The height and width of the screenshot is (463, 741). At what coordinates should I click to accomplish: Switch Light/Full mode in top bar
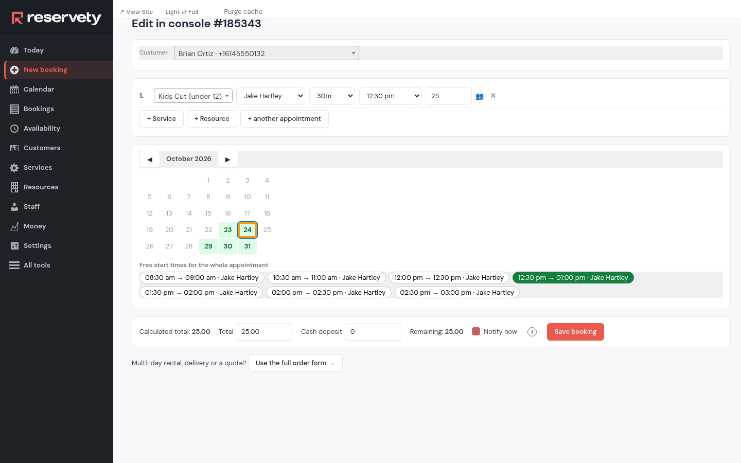(182, 12)
